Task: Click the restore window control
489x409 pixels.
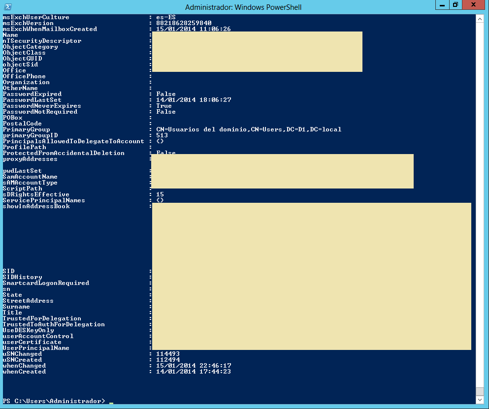Action: point(456,5)
